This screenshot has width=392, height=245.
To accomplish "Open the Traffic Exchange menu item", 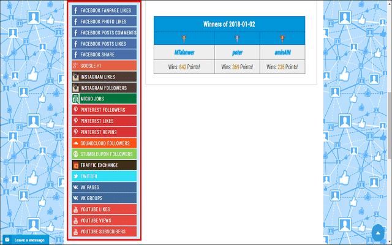I will tap(104, 165).
